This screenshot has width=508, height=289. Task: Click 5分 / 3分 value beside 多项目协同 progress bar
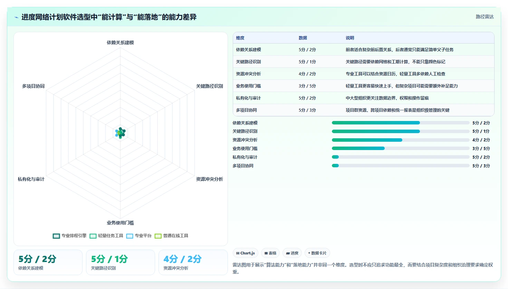(481, 166)
